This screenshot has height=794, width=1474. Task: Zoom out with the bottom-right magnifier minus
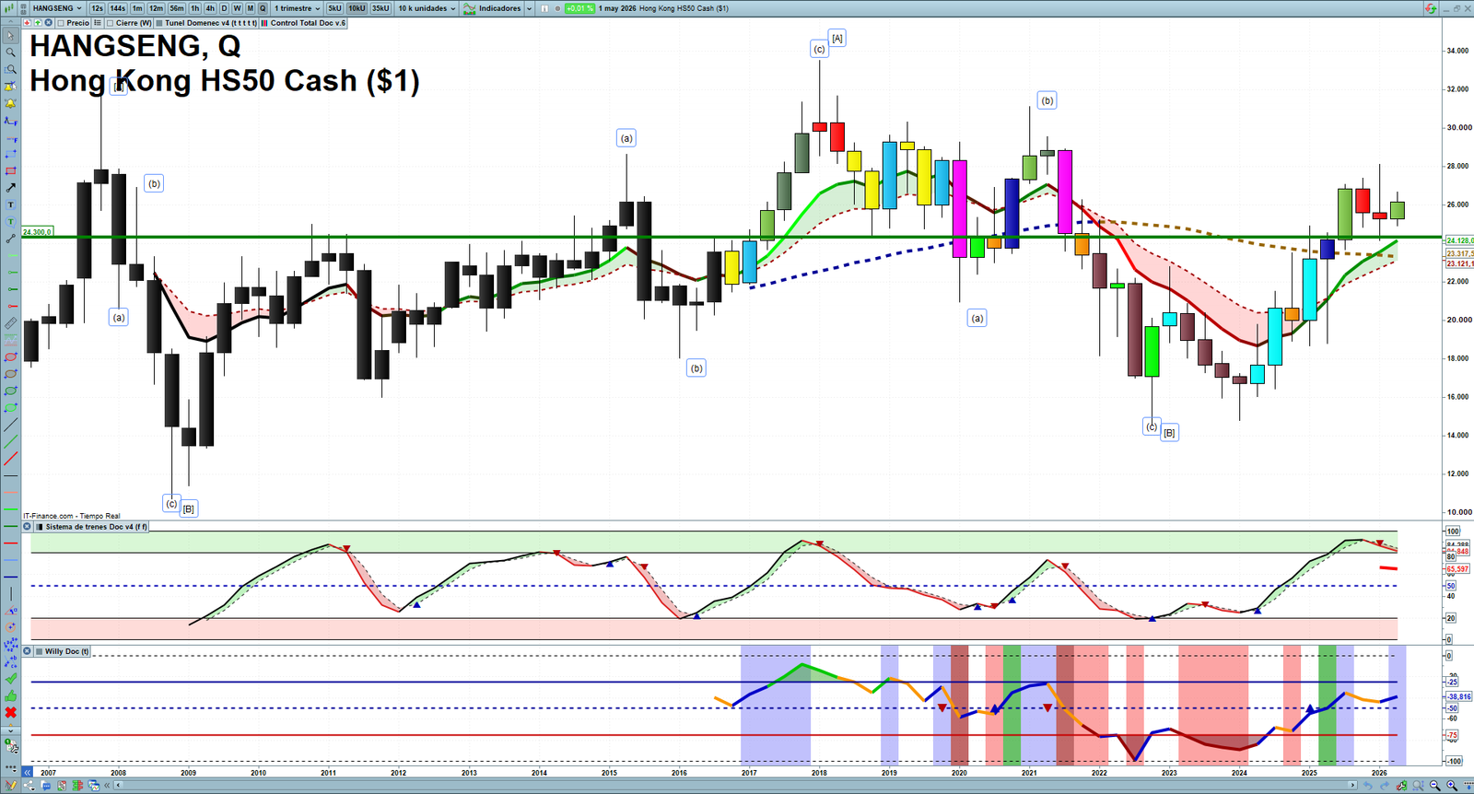click(1435, 786)
